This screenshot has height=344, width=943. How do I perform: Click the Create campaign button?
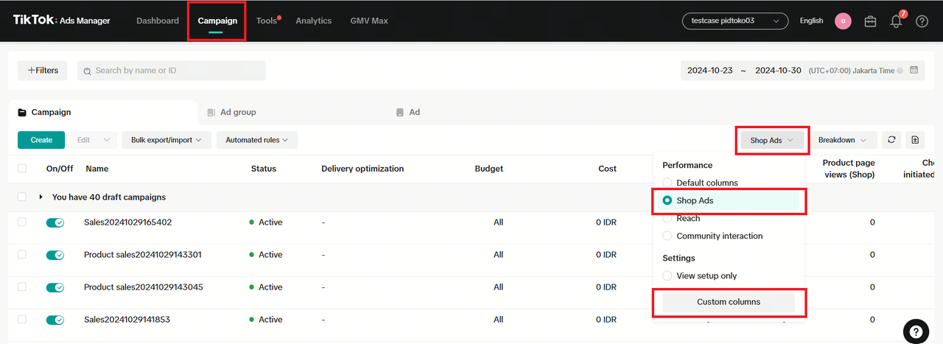pos(41,140)
